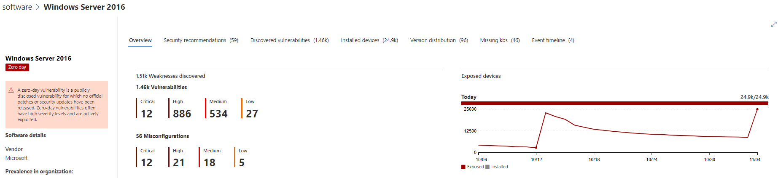
Task: Open the Version distribution tab
Action: (439, 40)
